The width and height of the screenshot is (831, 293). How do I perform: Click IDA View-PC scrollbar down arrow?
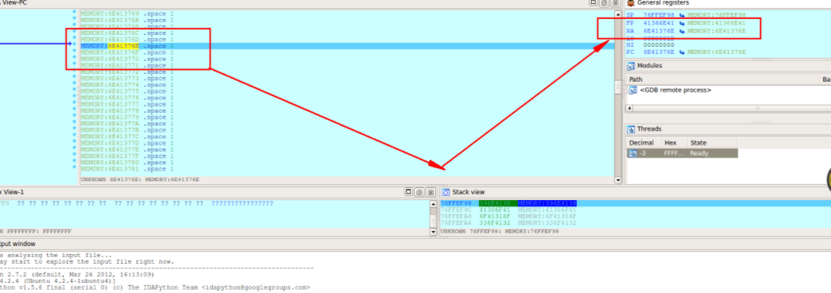(617, 180)
